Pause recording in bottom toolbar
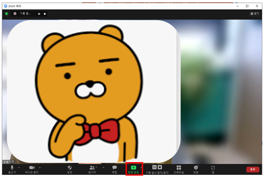Screen dimensions: 265x178 [155, 167]
